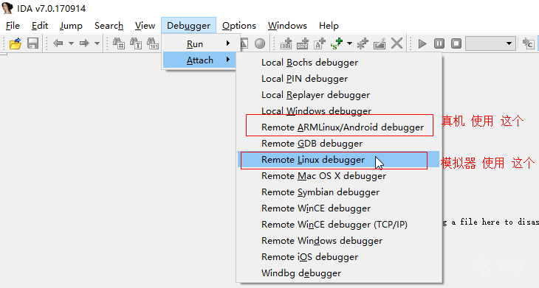Click the Jump forward arrow
Image resolution: width=539 pixels, height=288 pixels.
tap(84, 43)
